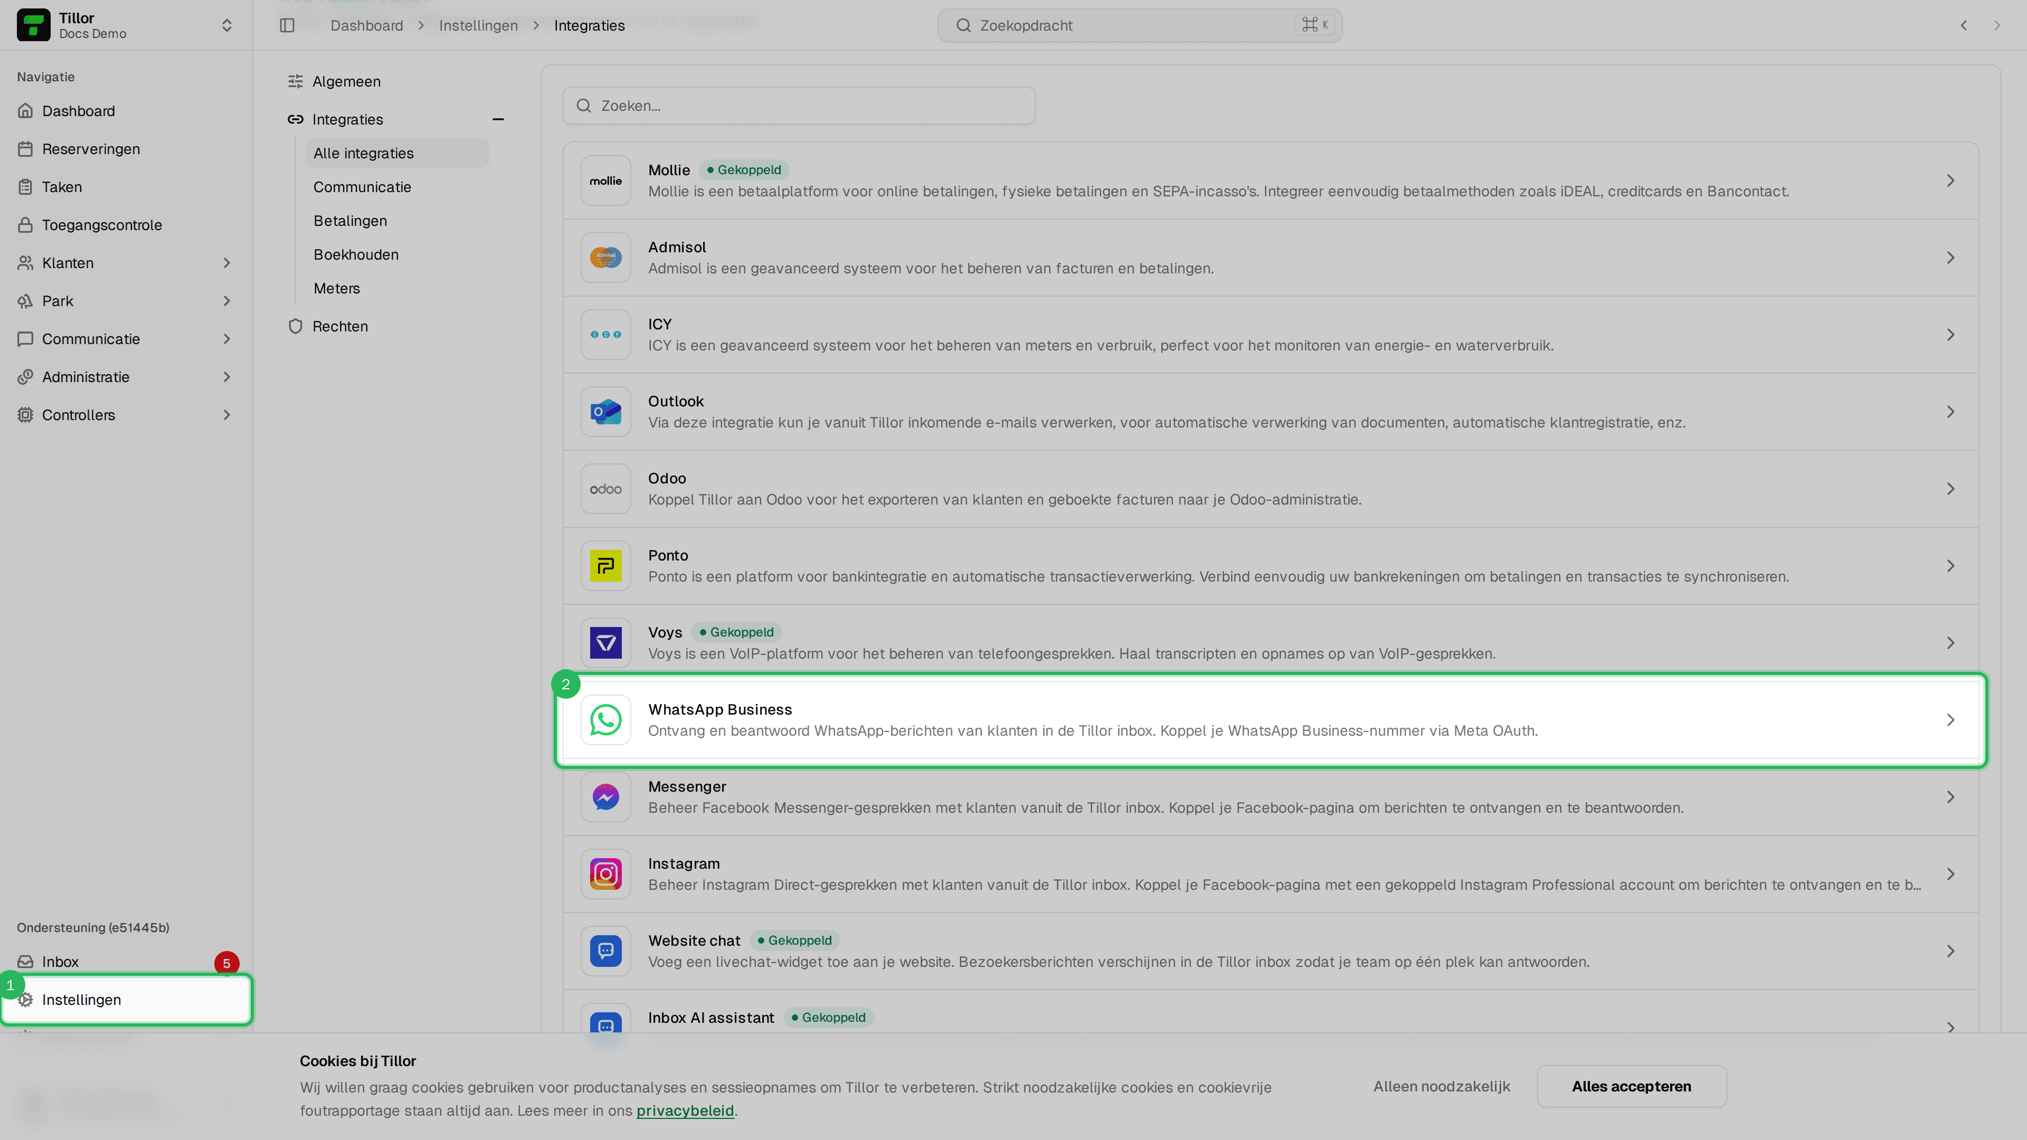Viewport: 2027px width, 1140px height.
Task: Open Instellingen in the sidebar
Action: click(126, 999)
